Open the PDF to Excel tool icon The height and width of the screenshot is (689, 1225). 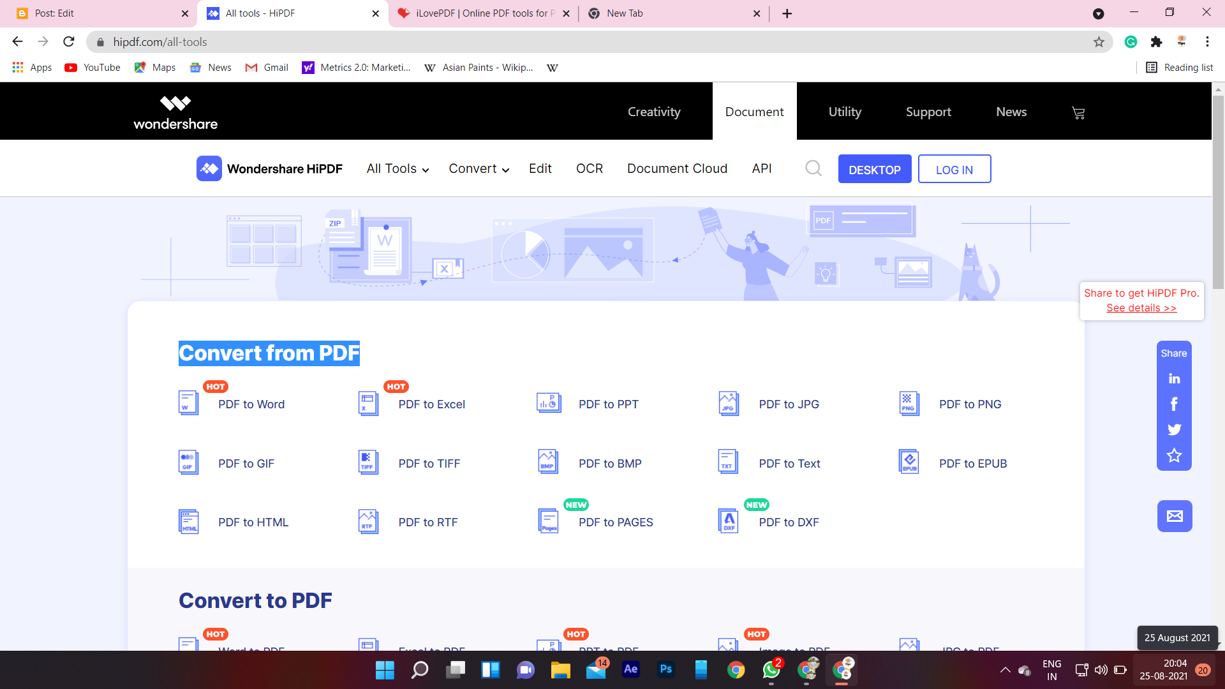click(368, 403)
